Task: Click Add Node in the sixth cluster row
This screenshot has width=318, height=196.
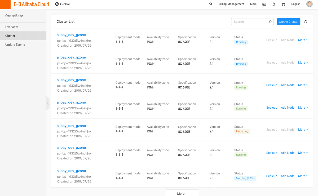Action: [288, 153]
